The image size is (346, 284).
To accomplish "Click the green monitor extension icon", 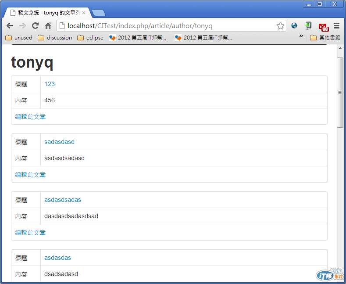I will click(x=308, y=25).
